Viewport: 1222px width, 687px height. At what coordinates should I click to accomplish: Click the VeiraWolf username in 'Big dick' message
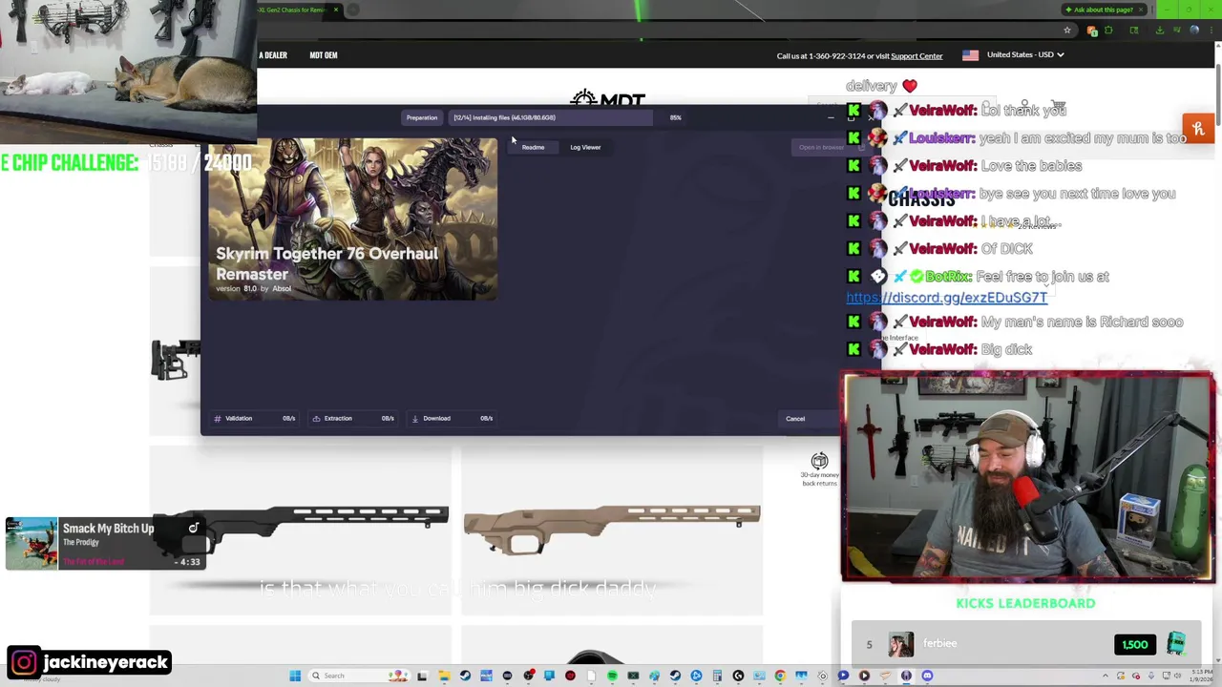(x=942, y=349)
